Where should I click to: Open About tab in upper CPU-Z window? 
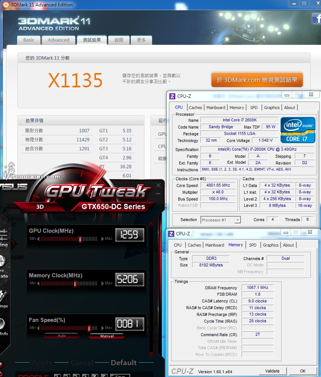[290, 108]
